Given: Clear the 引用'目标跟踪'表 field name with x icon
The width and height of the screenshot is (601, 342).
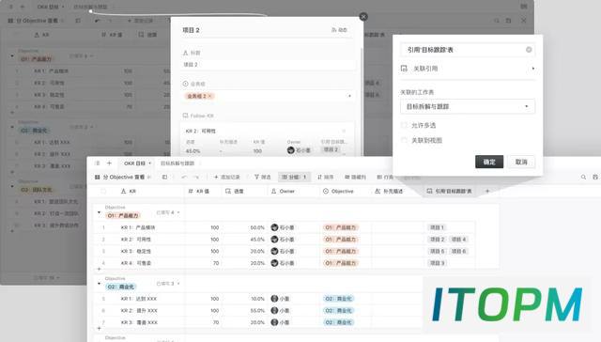Looking at the screenshot, I should (529, 50).
